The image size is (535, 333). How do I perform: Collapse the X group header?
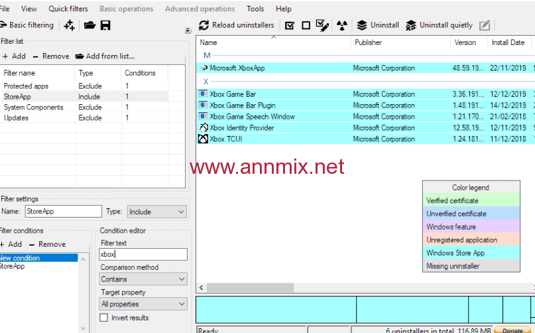pos(206,82)
